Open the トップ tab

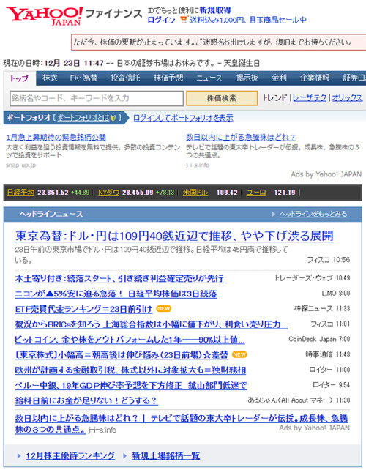[x=20, y=78]
